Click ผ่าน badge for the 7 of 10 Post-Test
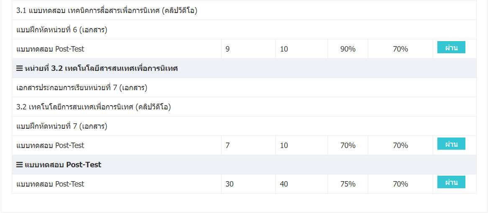Screen dimensions: 488x213 (x=451, y=144)
